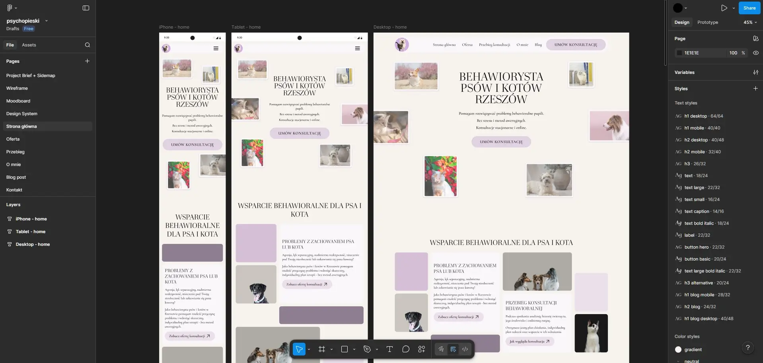763x363 pixels.
Task: Open the Move tool options chevron
Action: (x=309, y=349)
